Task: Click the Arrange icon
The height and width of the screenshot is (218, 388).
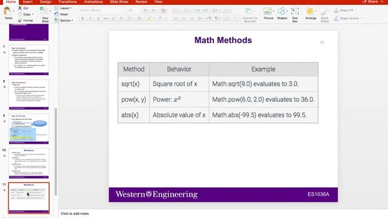Action: point(310,11)
